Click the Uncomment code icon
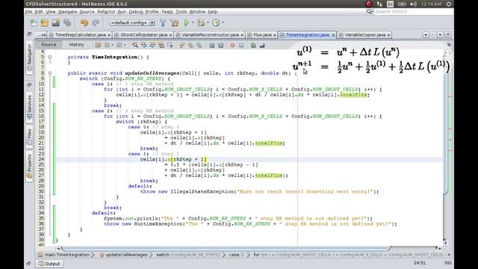 point(262,45)
